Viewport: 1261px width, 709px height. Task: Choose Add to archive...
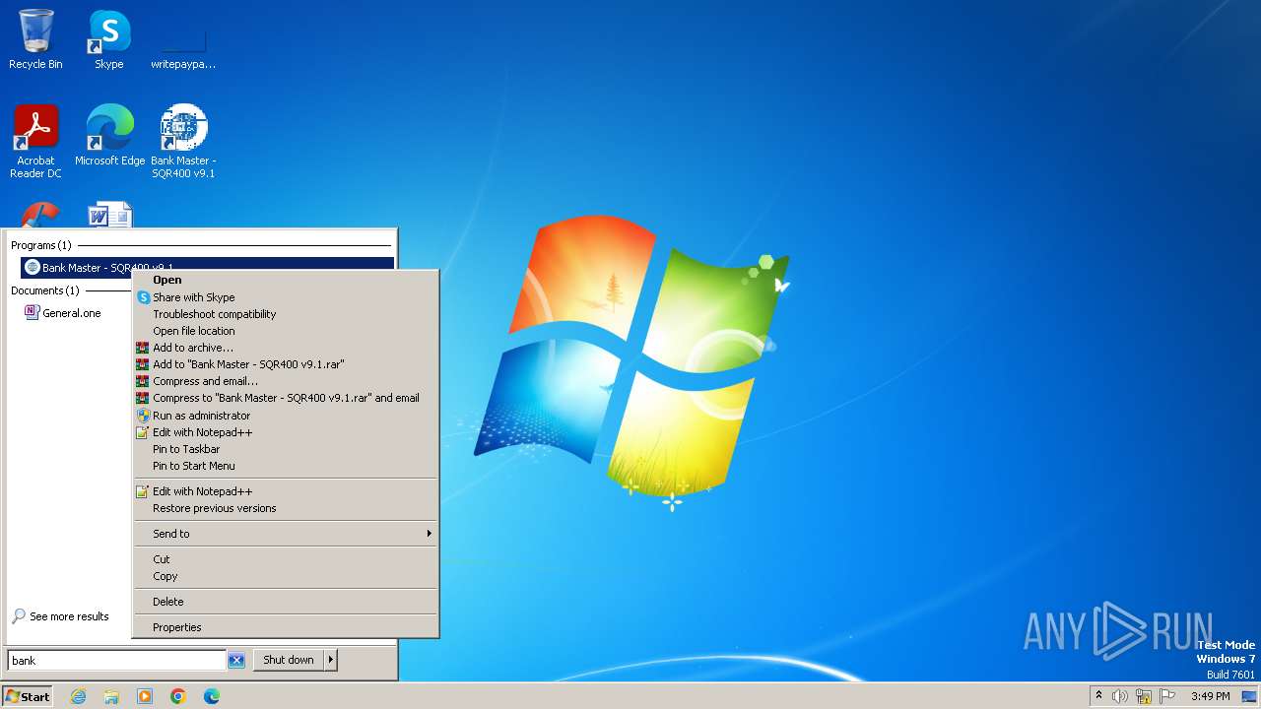286,348
